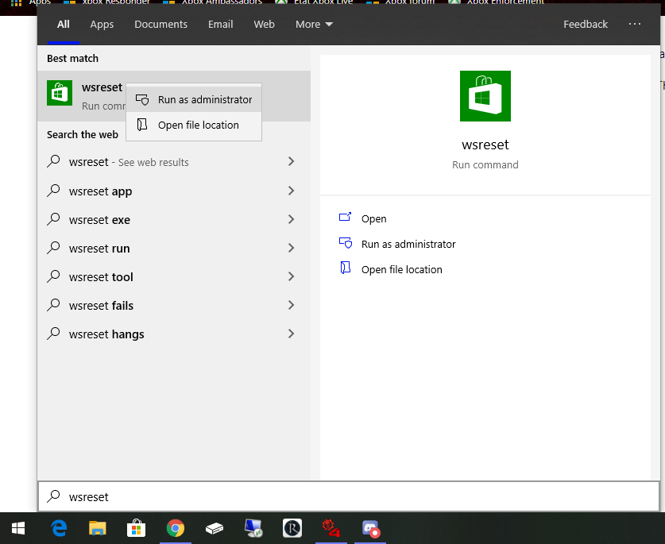Click the magnifier icon beside 'wsreset exe'
Viewport: 665px width, 544px height.
[53, 218]
